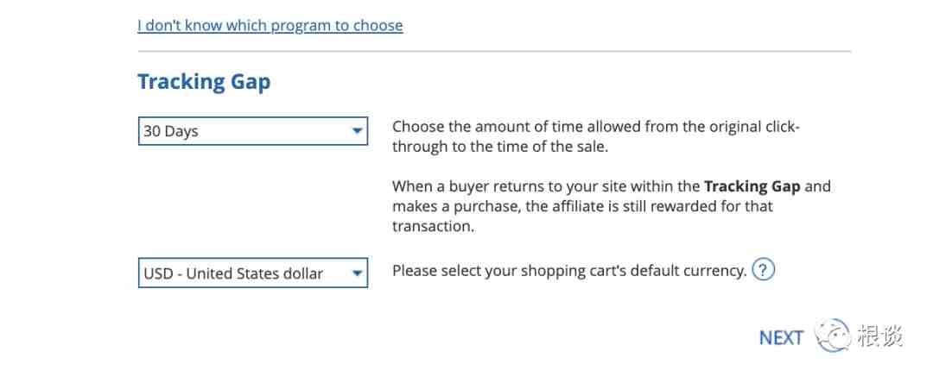
Task: Click the arrow on the 30 Days selector
Action: (357, 131)
